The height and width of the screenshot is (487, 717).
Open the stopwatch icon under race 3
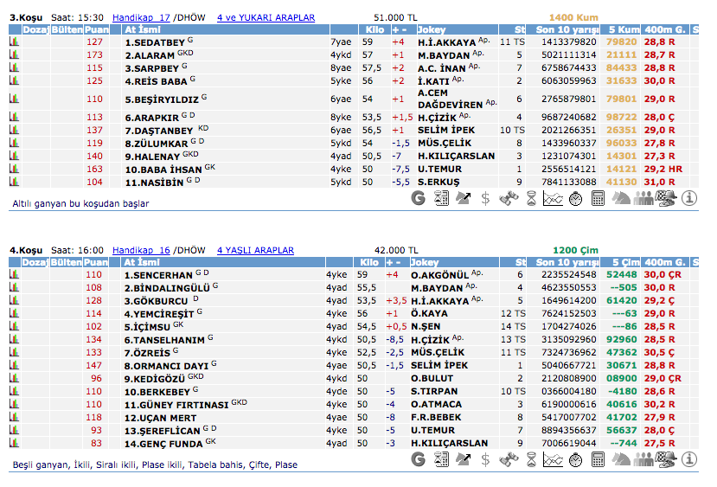point(575,198)
